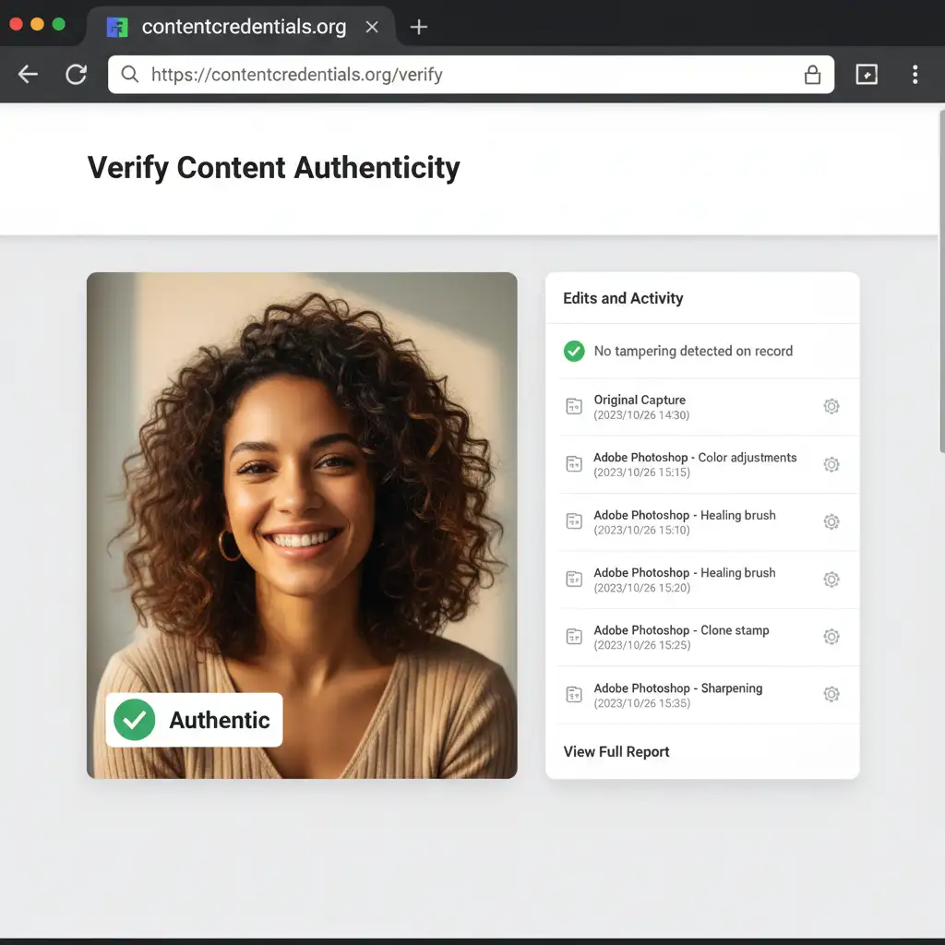Close the contentcredentials.org tab

click(x=372, y=27)
